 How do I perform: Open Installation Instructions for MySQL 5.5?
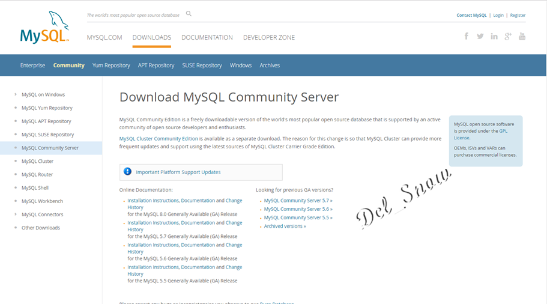pyautogui.click(x=153, y=267)
